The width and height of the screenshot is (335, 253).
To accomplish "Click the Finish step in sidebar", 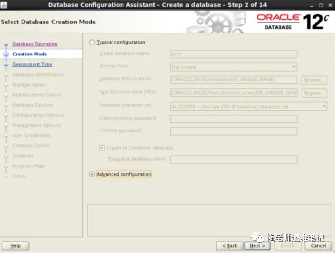I will [x=19, y=176].
